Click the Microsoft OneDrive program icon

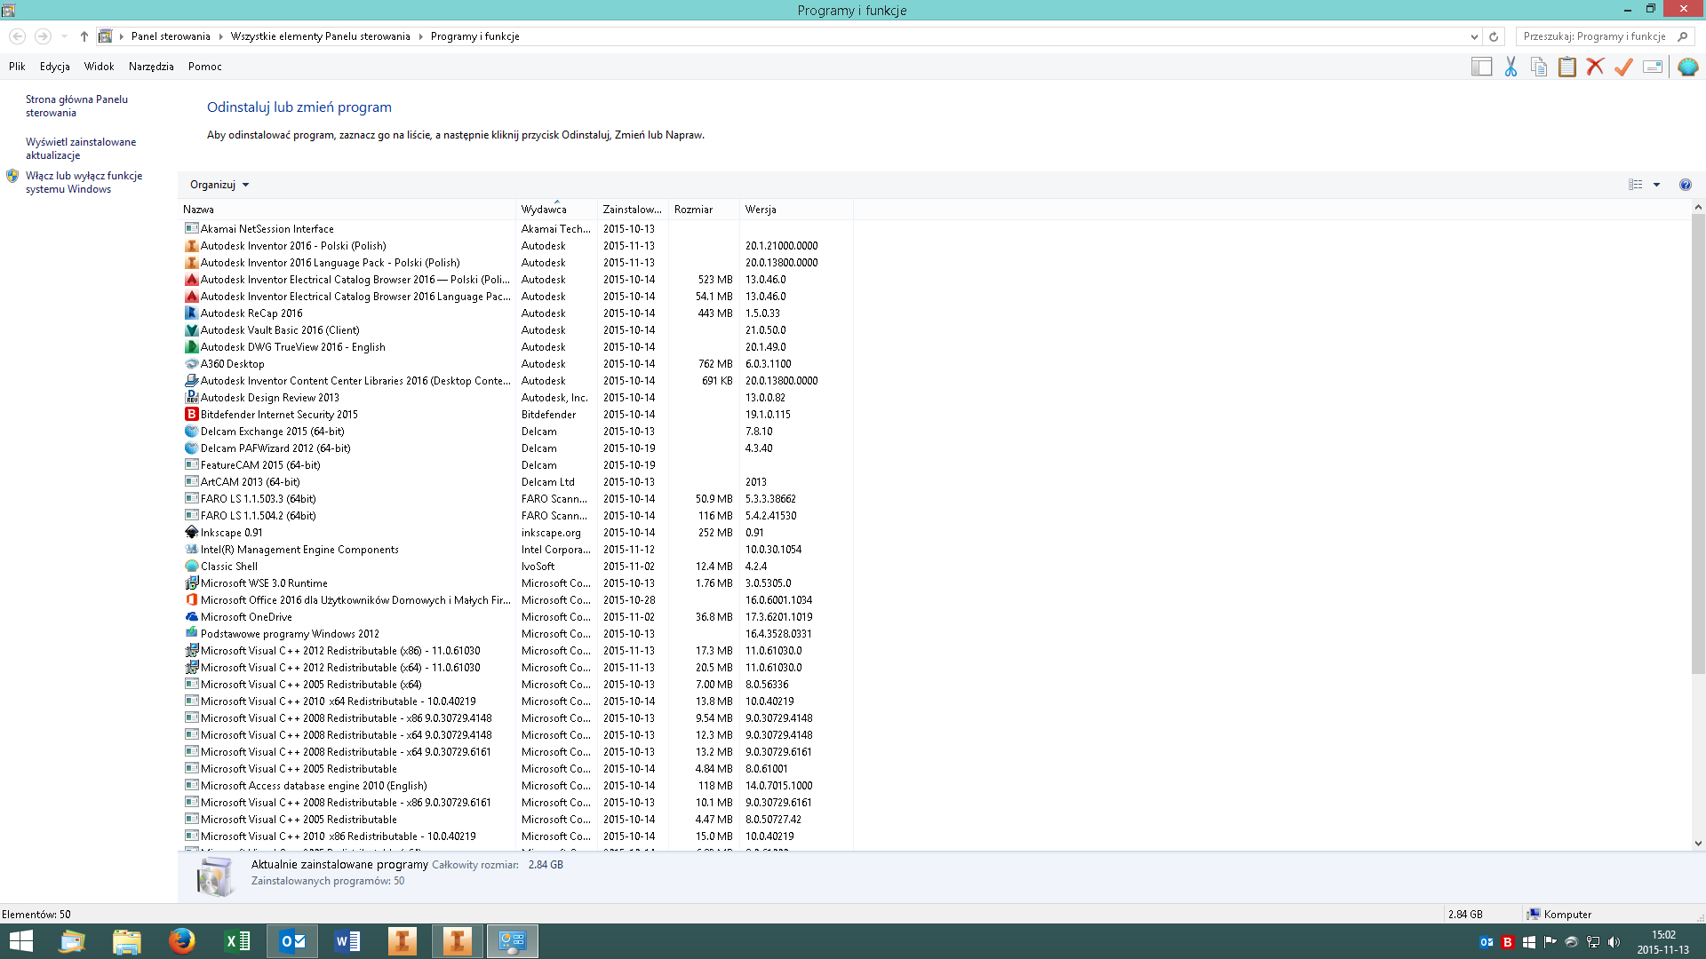[191, 617]
